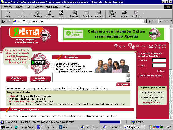173x130 pixels.
Task: Open the Archivo menu
Action: tap(8, 7)
